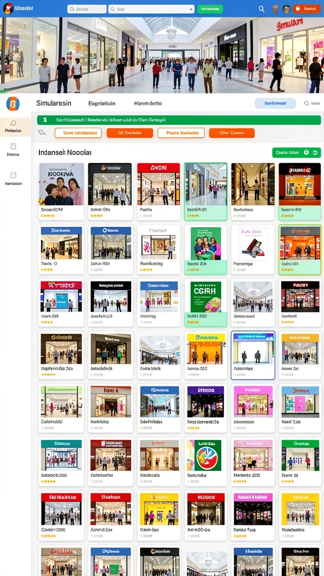324x576 pixels.
Task: Open the third sidebar panel icon
Action: (x=13, y=175)
